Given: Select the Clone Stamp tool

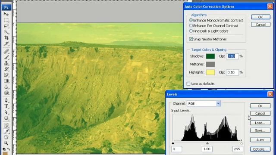Looking at the screenshot, I should click(6, 63).
